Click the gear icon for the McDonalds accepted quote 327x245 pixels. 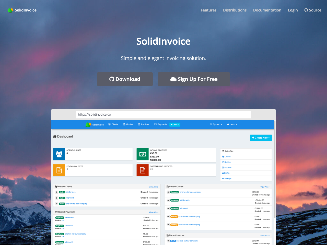pyautogui.click(x=168, y=200)
